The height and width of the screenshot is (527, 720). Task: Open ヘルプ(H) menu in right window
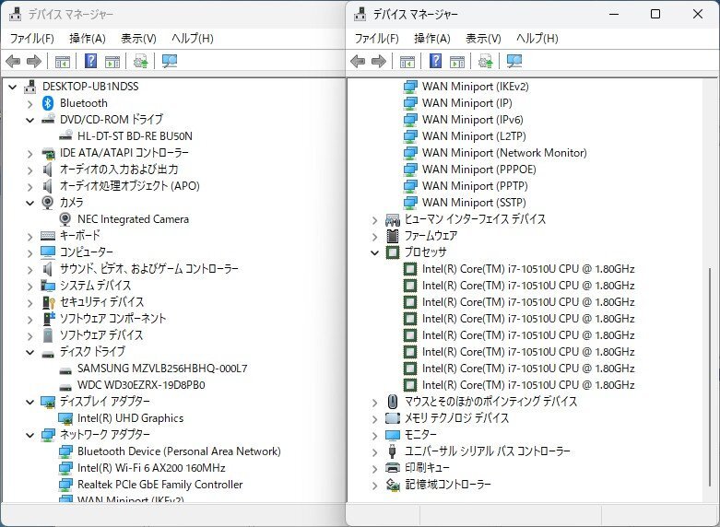pyautogui.click(x=537, y=38)
